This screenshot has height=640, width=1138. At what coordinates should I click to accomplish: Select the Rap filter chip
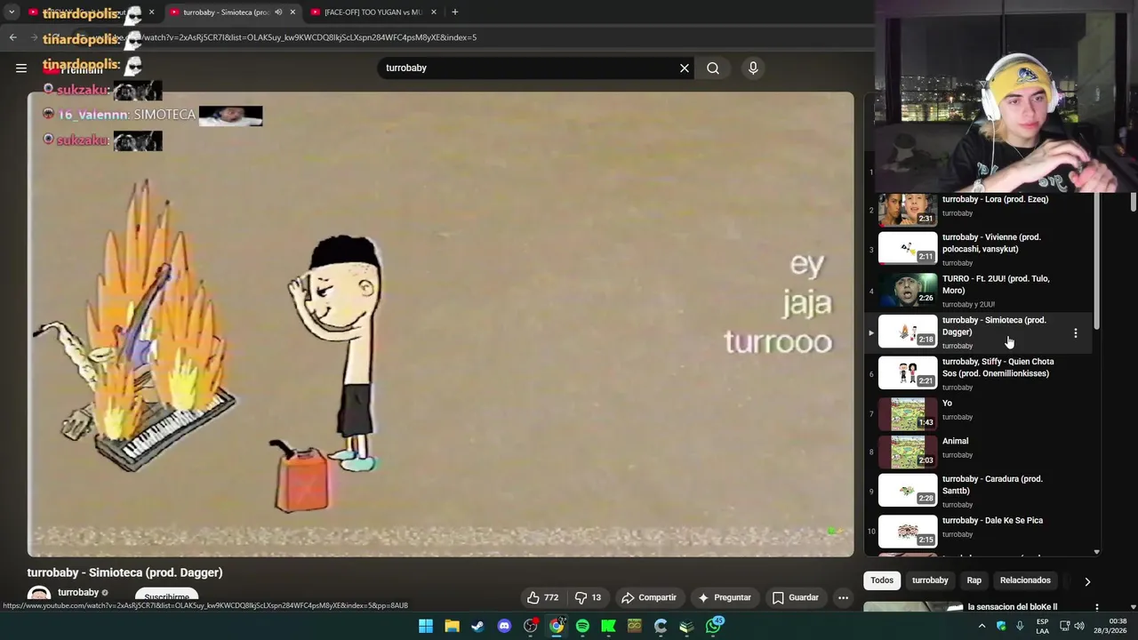point(974,580)
